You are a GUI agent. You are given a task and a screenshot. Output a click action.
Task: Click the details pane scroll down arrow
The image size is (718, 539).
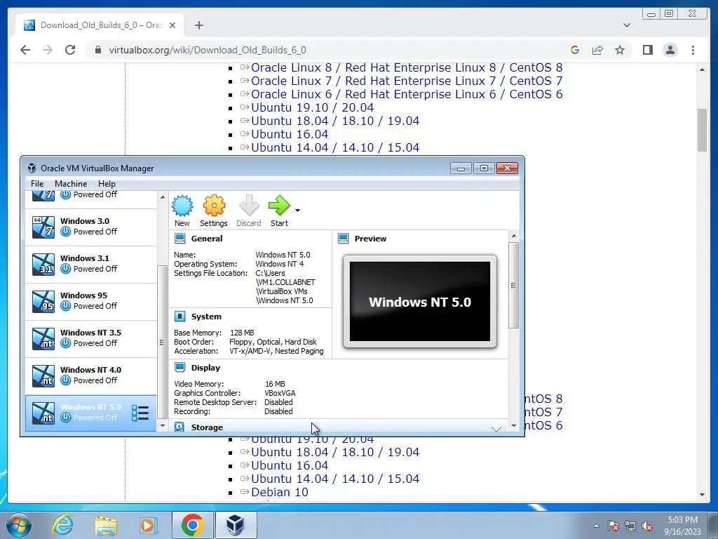click(x=514, y=426)
